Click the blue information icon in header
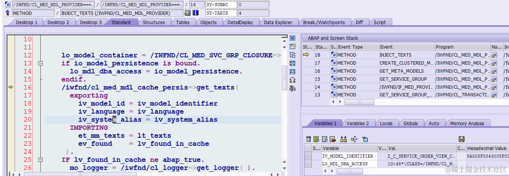This screenshot has width=509, height=176. (x=195, y=13)
